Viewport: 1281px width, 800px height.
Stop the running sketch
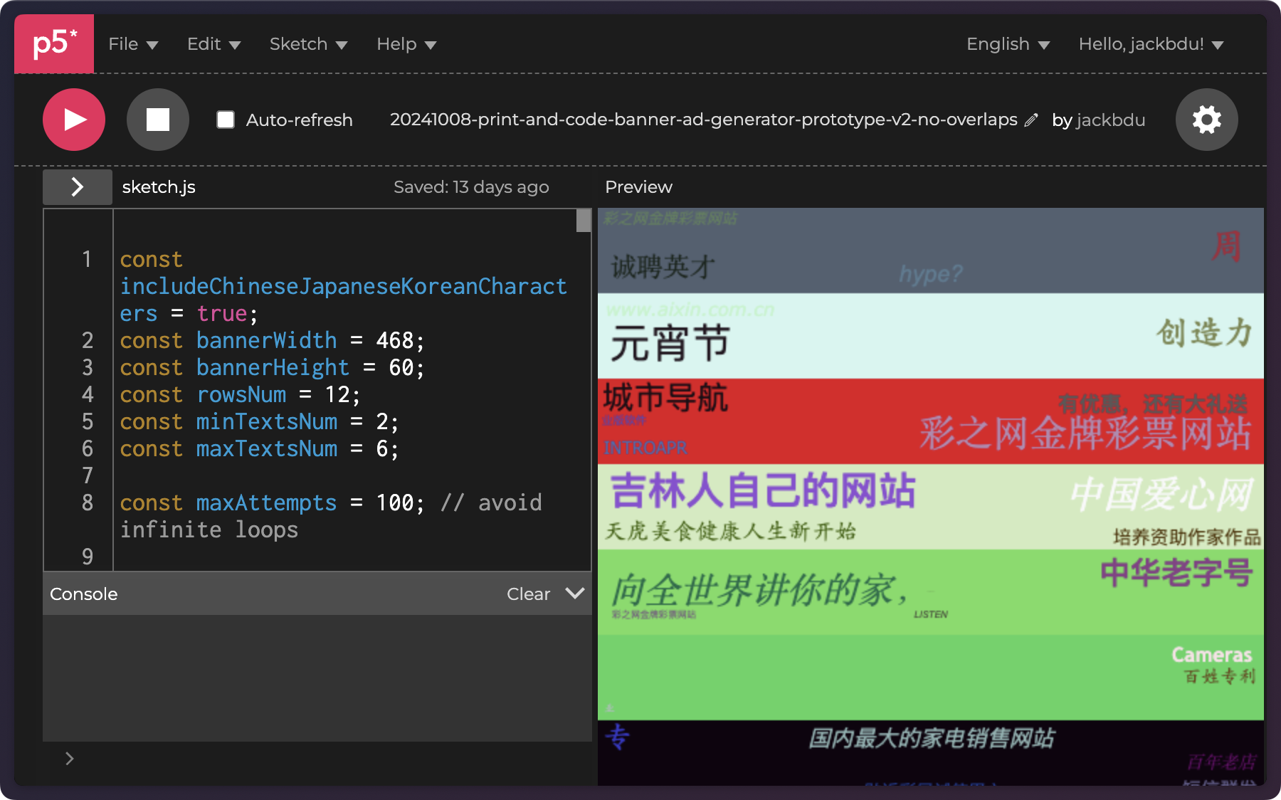pyautogui.click(x=157, y=120)
